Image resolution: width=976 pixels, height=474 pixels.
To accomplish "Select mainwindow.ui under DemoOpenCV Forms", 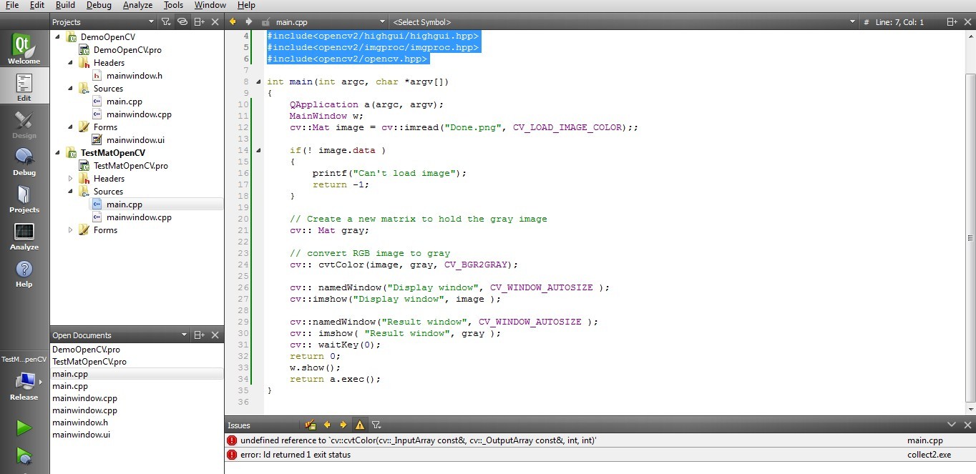I will point(135,140).
